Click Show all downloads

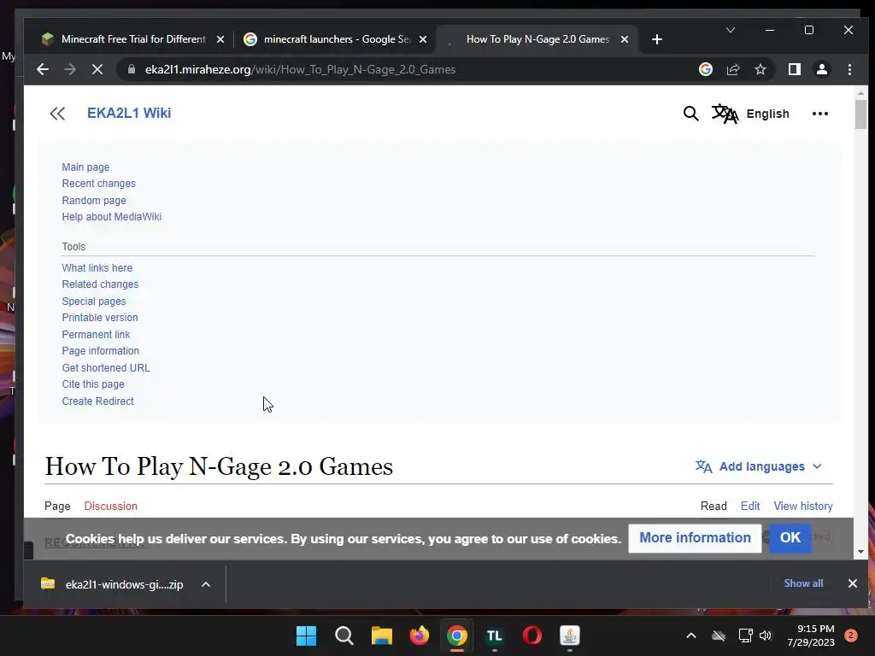click(x=803, y=583)
